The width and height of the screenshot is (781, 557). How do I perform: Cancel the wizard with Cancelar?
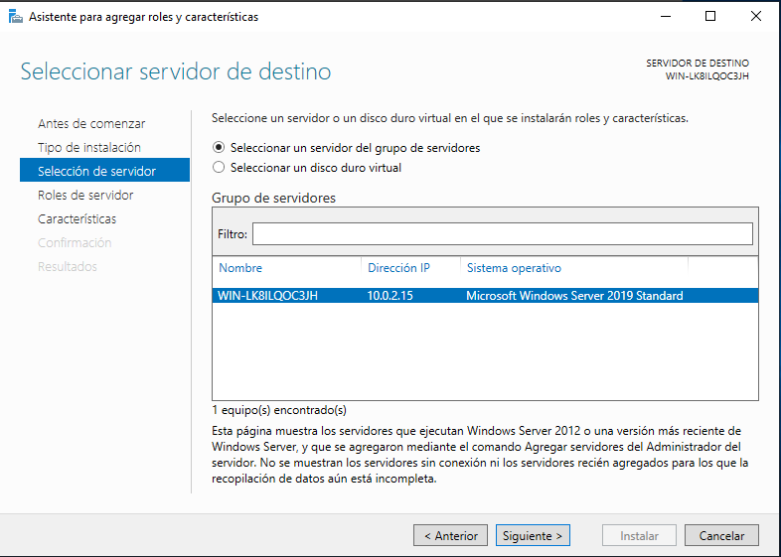[x=721, y=535]
